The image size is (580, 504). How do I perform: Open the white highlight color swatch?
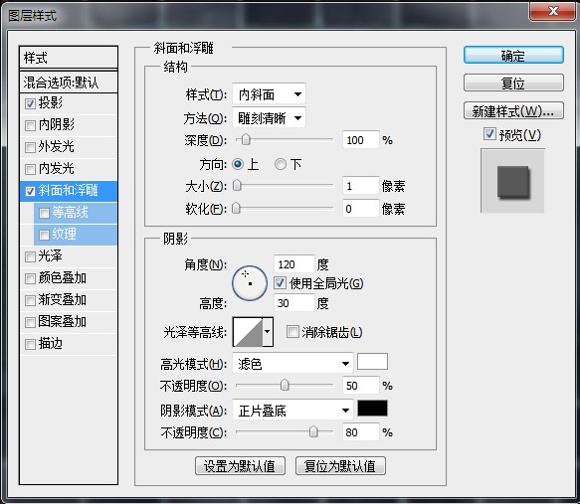[x=372, y=362]
